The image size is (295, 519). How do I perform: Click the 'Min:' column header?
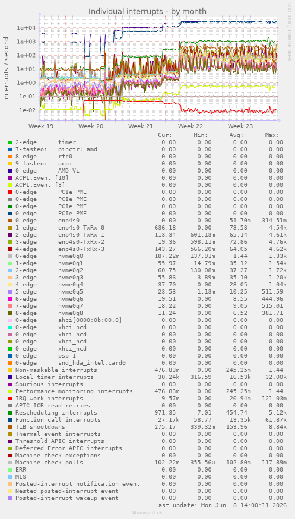coord(201,135)
